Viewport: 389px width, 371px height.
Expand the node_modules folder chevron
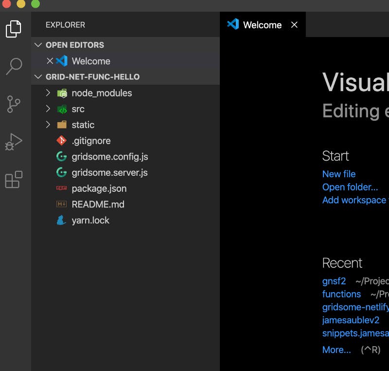48,93
